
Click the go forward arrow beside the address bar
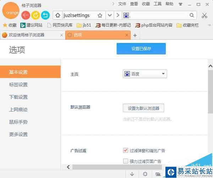118,15
